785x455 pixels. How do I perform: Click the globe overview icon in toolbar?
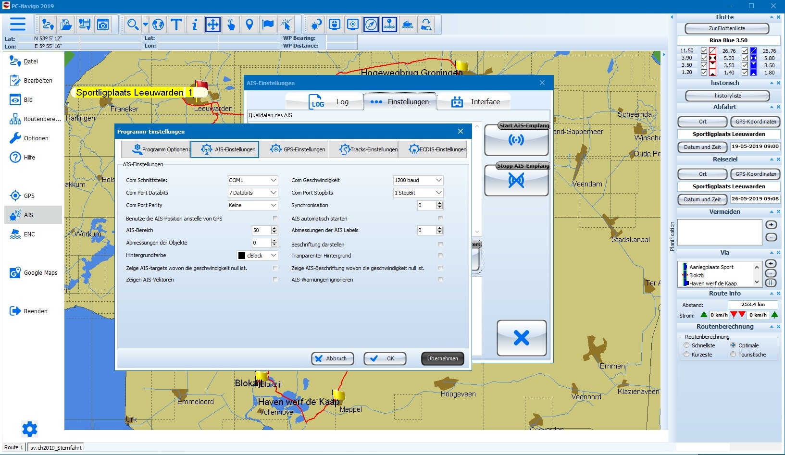tap(158, 24)
